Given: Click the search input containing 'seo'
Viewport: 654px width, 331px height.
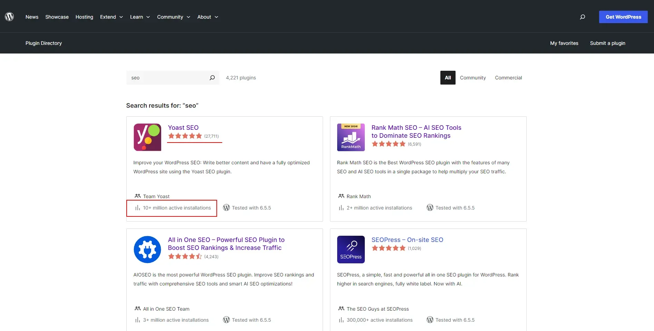Looking at the screenshot, I should (166, 78).
